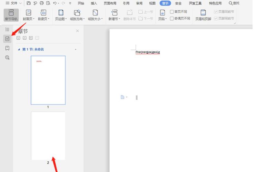Open the Undo history dropdown arrow
This screenshot has width=259, height=172.
pos(59,3)
